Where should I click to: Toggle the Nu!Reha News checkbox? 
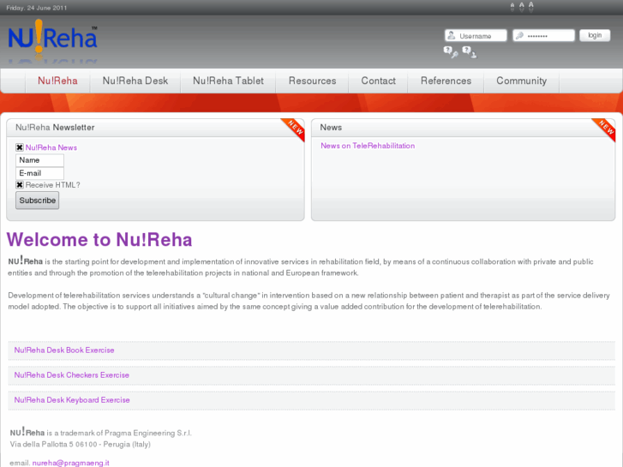(20, 147)
